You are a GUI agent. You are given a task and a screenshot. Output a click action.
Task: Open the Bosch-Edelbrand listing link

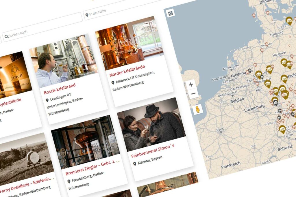point(60,89)
